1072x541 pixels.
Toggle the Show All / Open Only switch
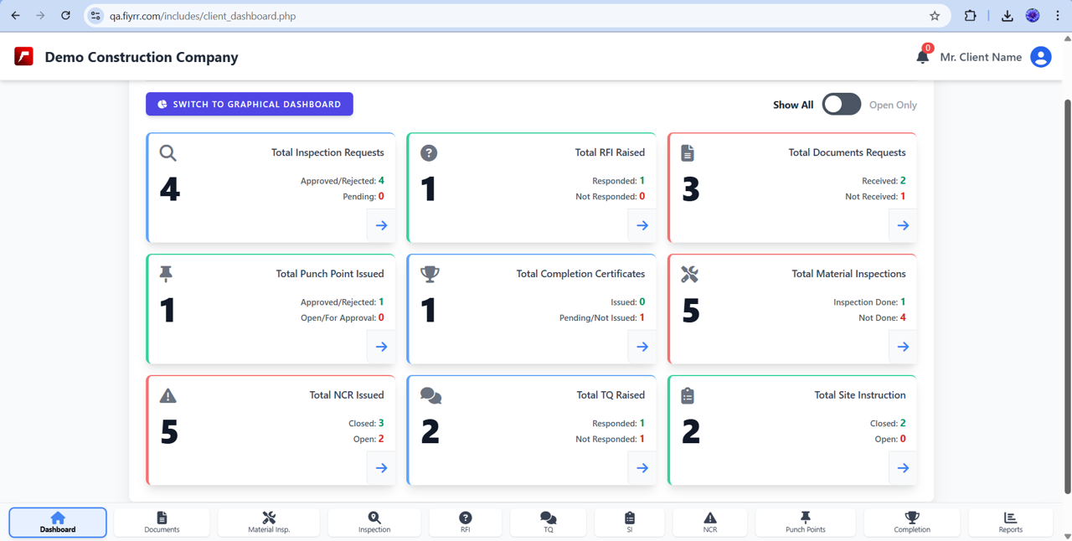pos(841,104)
